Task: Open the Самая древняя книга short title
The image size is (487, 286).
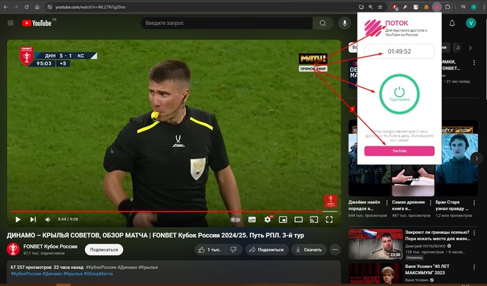Action: (408, 205)
